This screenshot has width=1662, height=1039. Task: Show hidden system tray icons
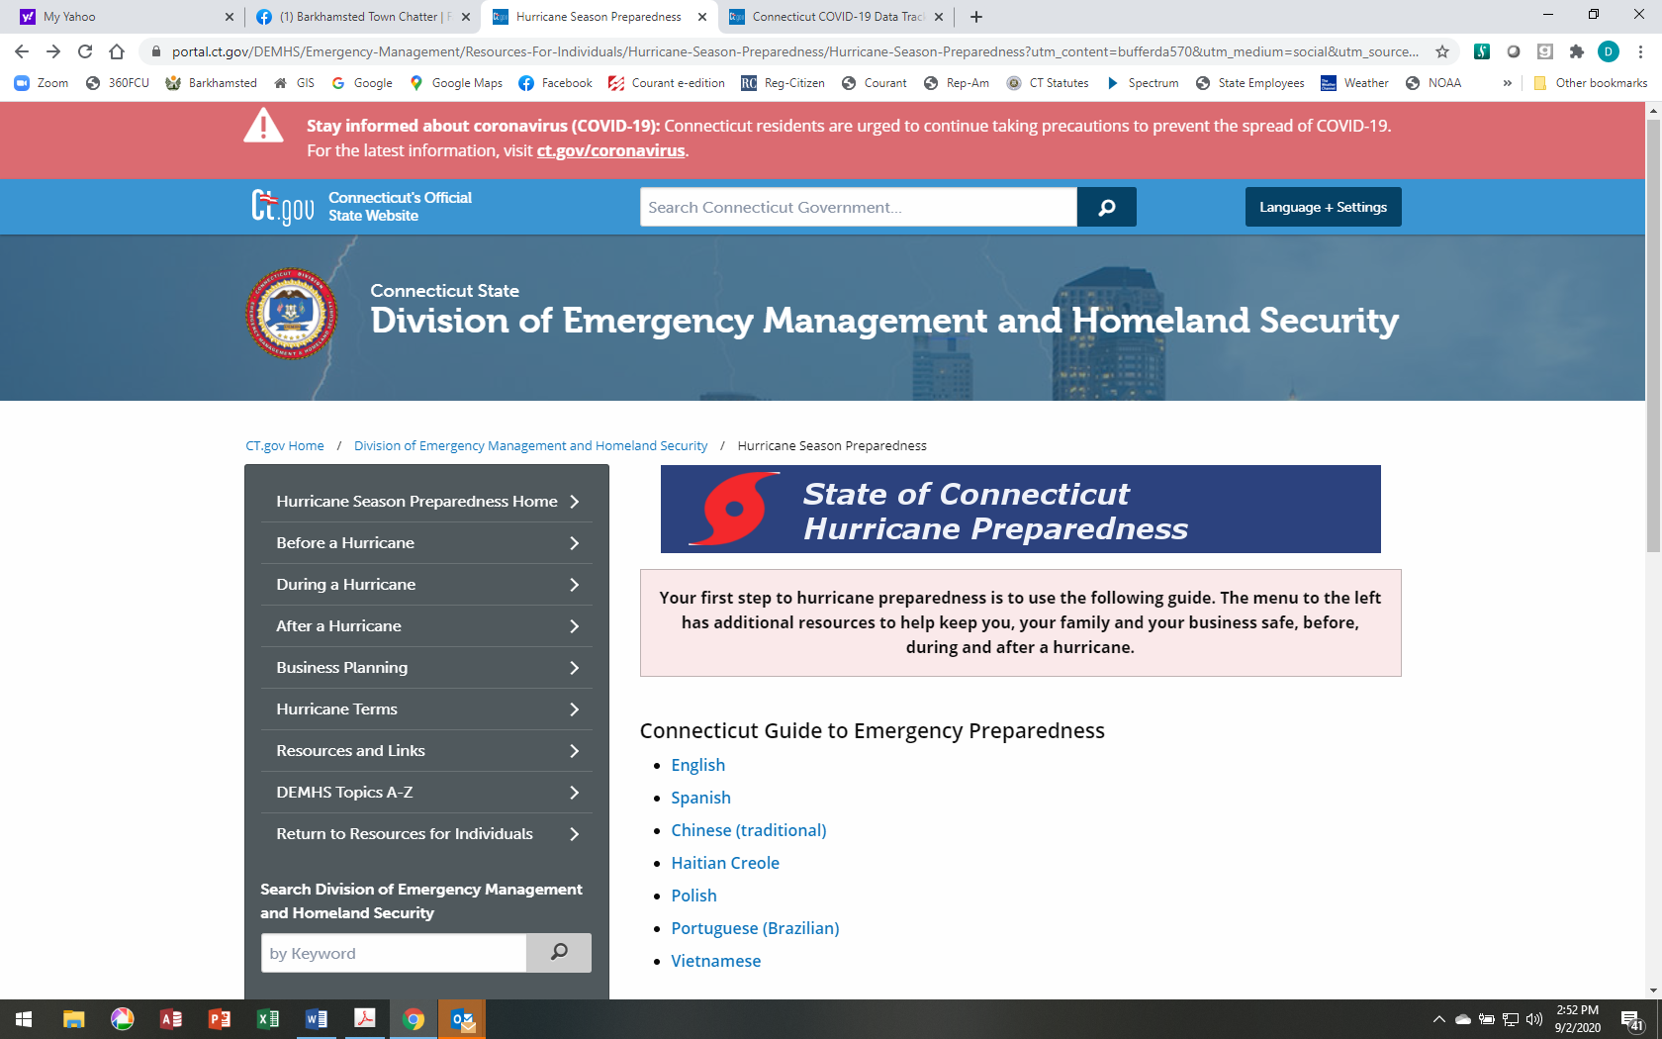click(x=1438, y=1019)
